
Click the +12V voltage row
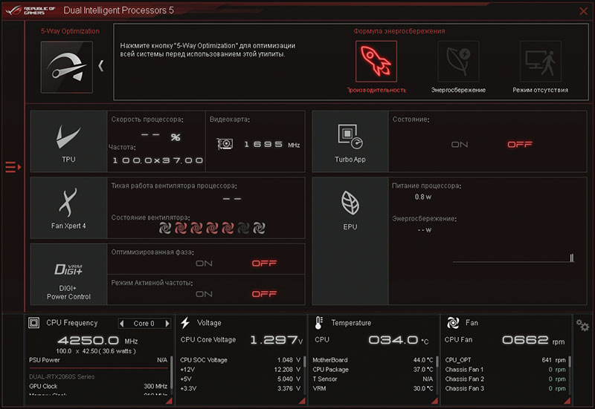click(240, 369)
